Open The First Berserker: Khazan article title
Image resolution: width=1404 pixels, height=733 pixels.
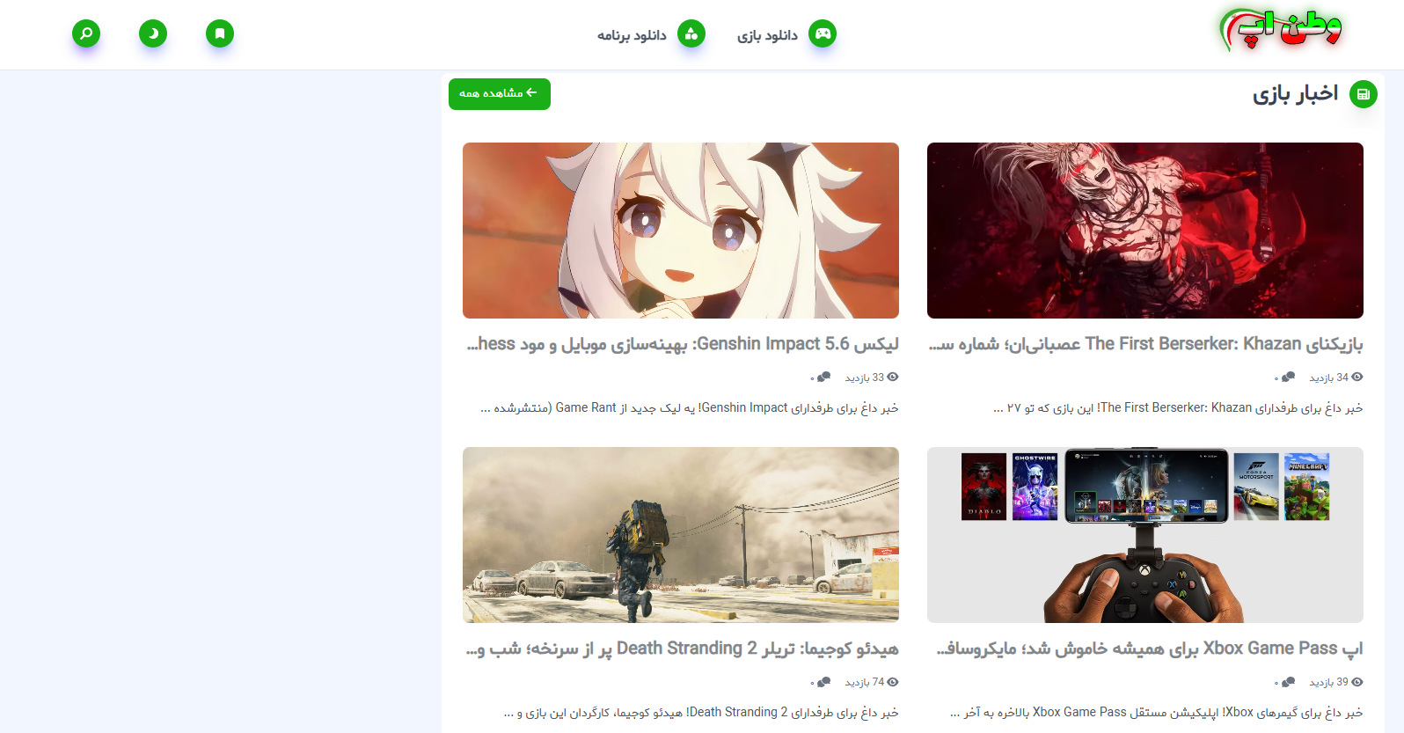(x=1145, y=344)
